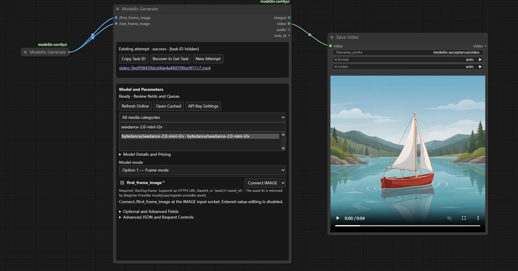
Task: Click the codec left arrow in Save Video
Action: 335,67
